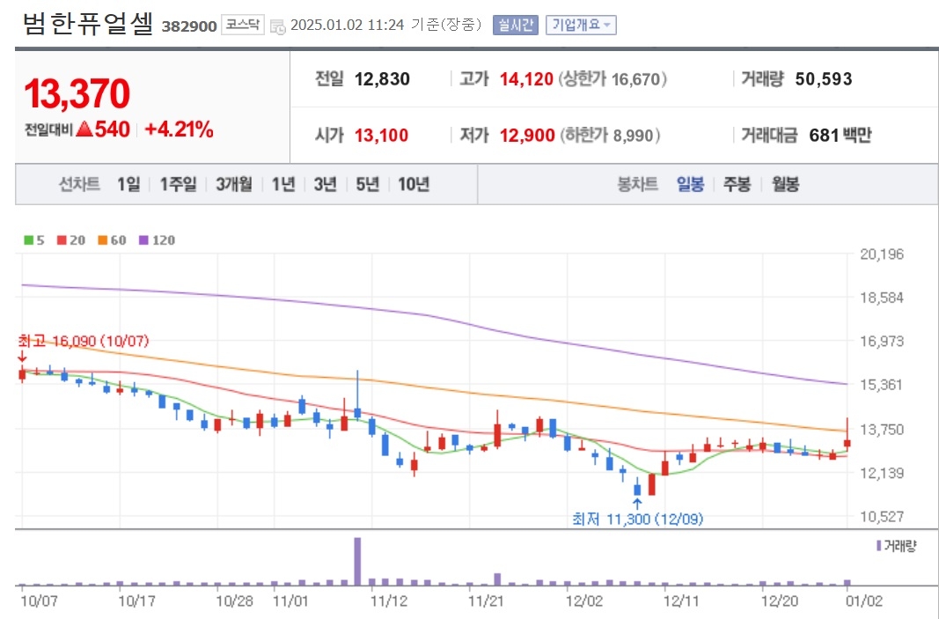Click the 실시간 real-time button
Viewport: 939px width, 619px height.
click(x=516, y=26)
